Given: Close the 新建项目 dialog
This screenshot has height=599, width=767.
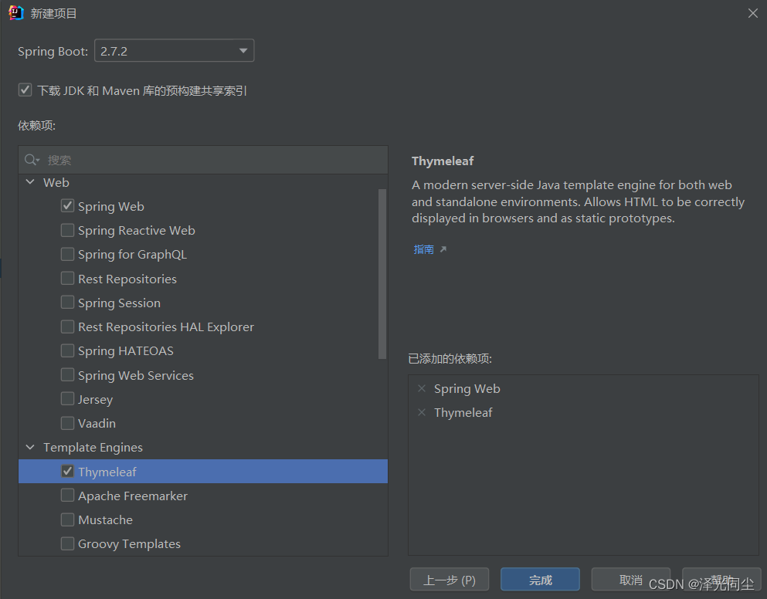Looking at the screenshot, I should point(753,13).
